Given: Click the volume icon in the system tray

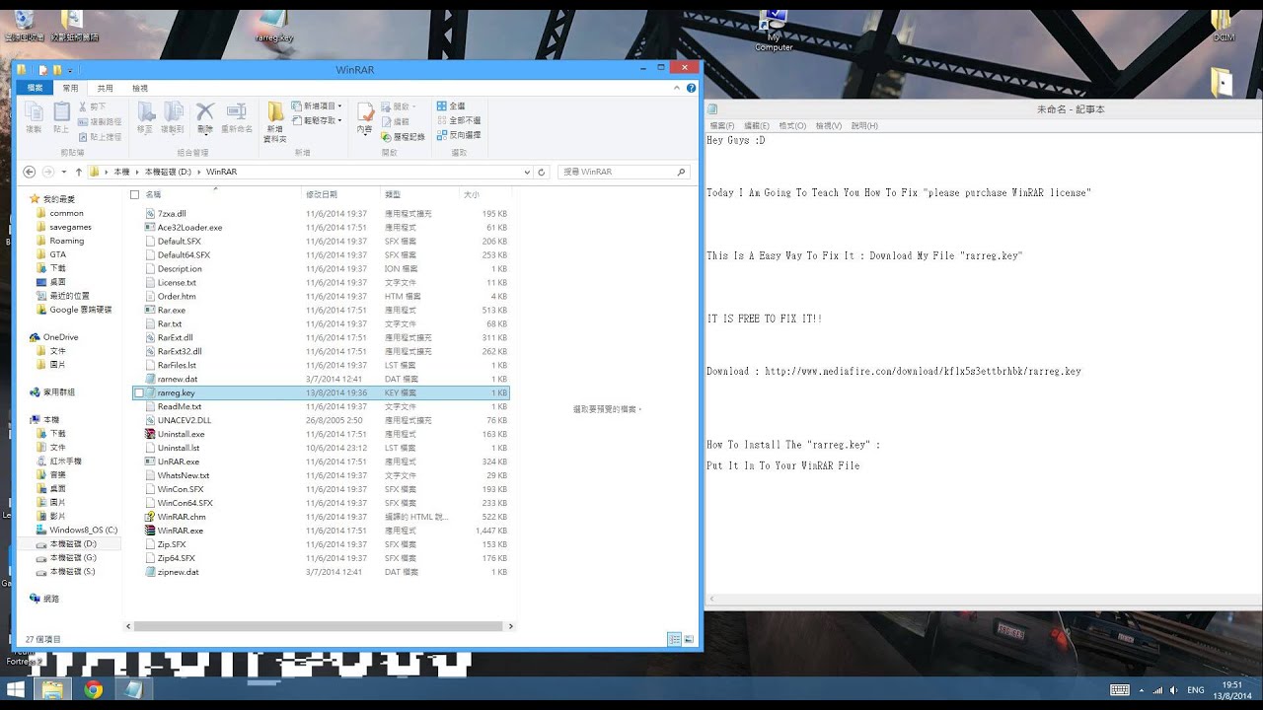Looking at the screenshot, I should pos(1172,690).
